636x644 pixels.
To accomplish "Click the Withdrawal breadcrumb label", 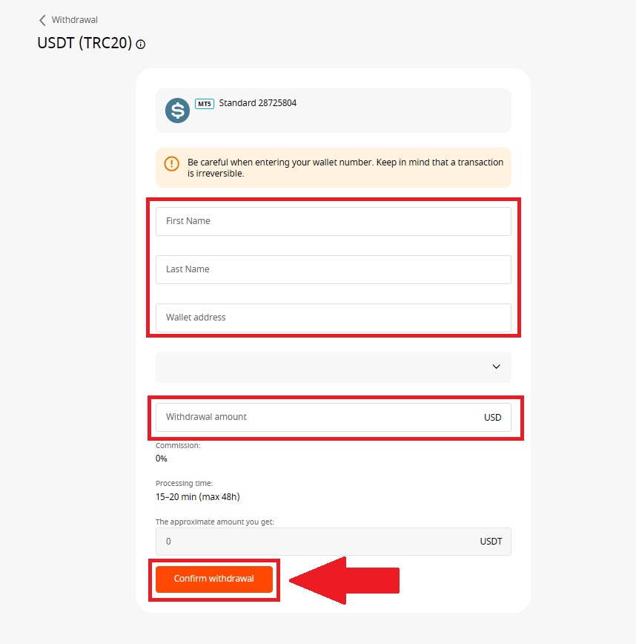I will tap(73, 20).
